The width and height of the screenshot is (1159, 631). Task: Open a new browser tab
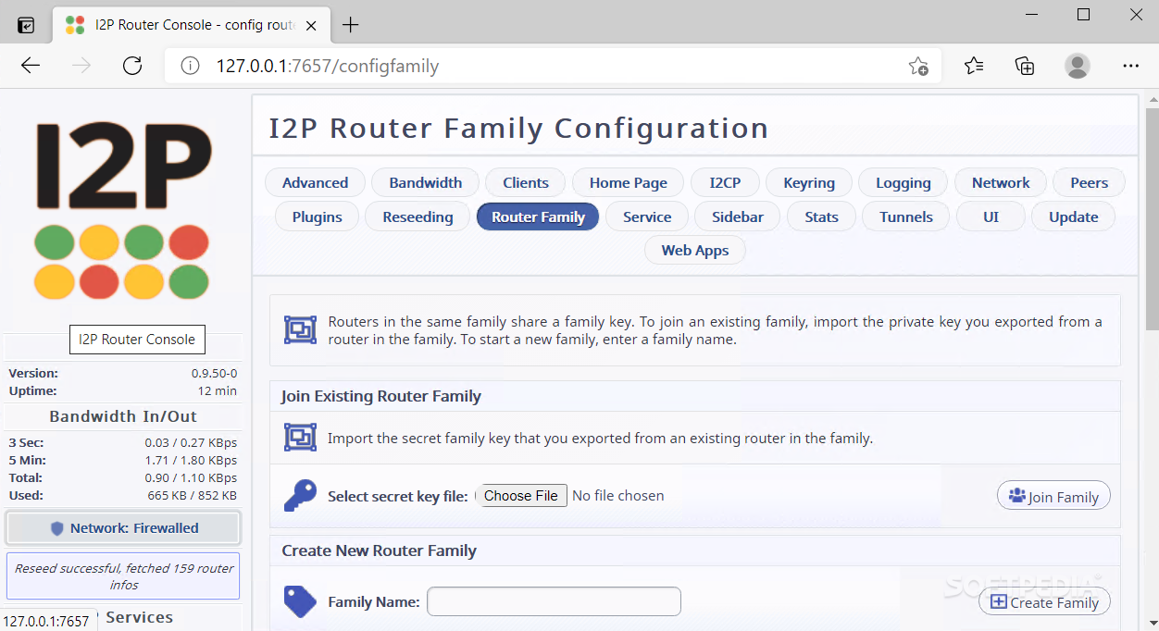click(350, 25)
